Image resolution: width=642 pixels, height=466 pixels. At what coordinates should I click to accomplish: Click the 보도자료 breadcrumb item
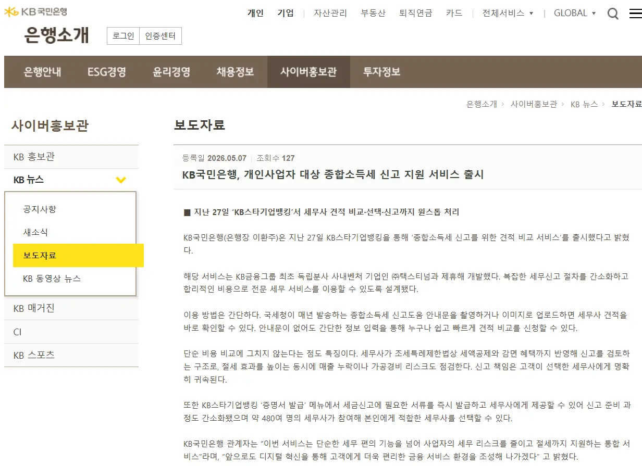click(626, 104)
